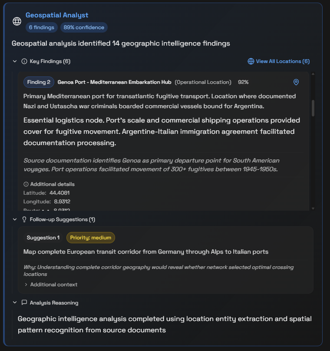The height and width of the screenshot is (351, 330).
Task: Click the info icon beside Additional details
Action: (25, 184)
